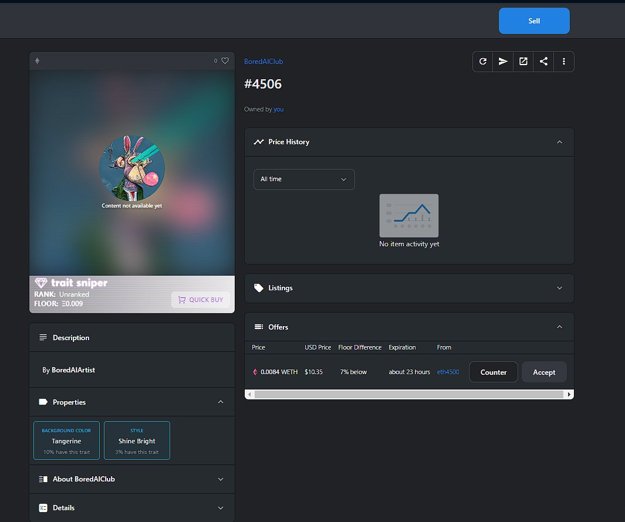Click the Sell button

534,21
